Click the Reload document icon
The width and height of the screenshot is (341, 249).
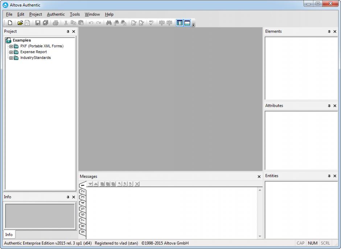click(x=28, y=23)
